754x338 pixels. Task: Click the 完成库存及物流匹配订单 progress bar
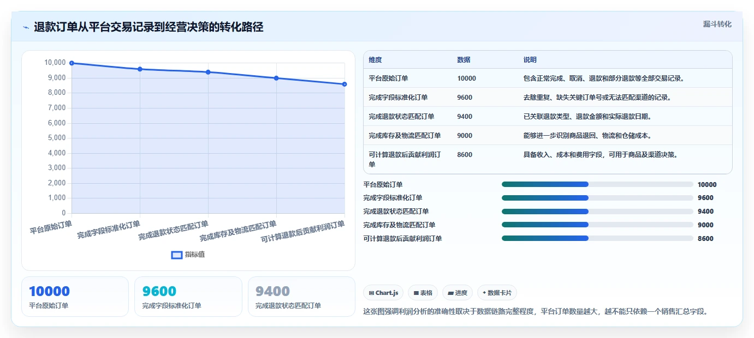597,225
